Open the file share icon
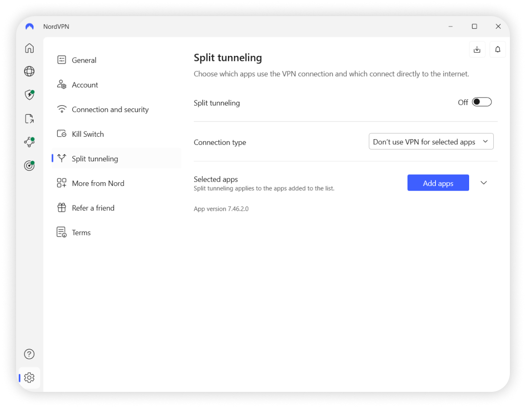This screenshot has width=526, height=408. tap(29, 119)
